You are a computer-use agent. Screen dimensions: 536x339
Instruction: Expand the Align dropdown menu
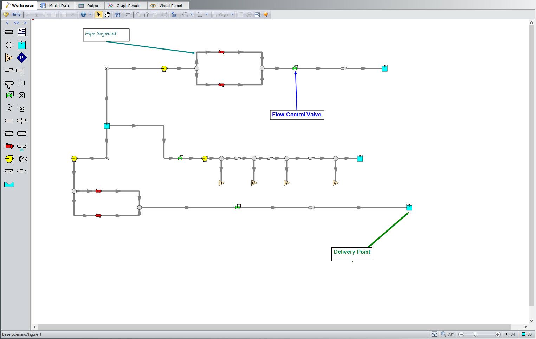click(232, 14)
